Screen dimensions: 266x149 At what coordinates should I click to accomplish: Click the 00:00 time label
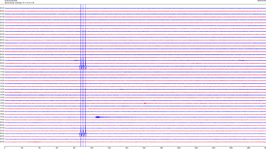click(x=2, y=8)
